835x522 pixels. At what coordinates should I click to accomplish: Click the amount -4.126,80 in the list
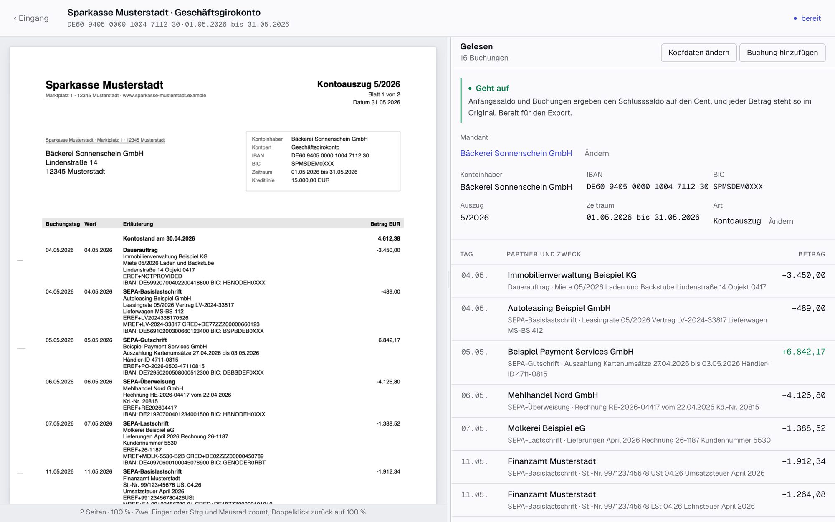point(803,395)
